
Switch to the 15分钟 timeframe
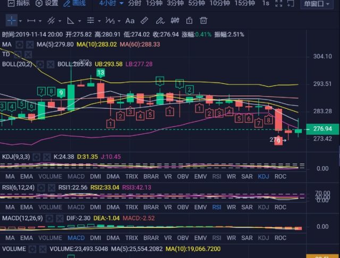coord(244,3)
